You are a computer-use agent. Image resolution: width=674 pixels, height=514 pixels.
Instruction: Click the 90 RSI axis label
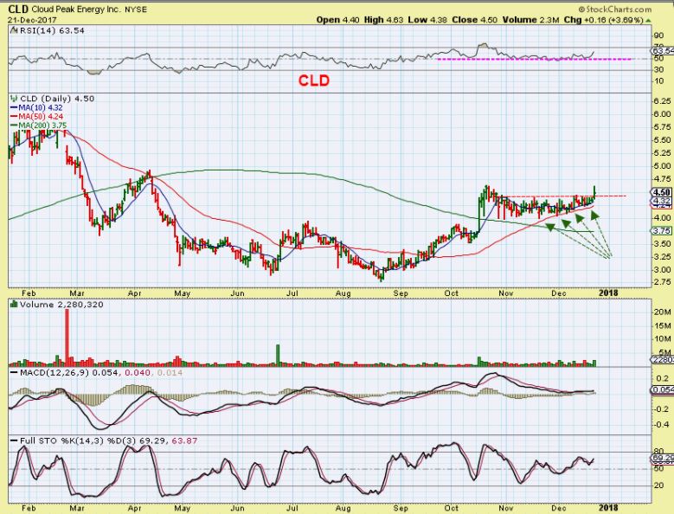pyautogui.click(x=658, y=36)
